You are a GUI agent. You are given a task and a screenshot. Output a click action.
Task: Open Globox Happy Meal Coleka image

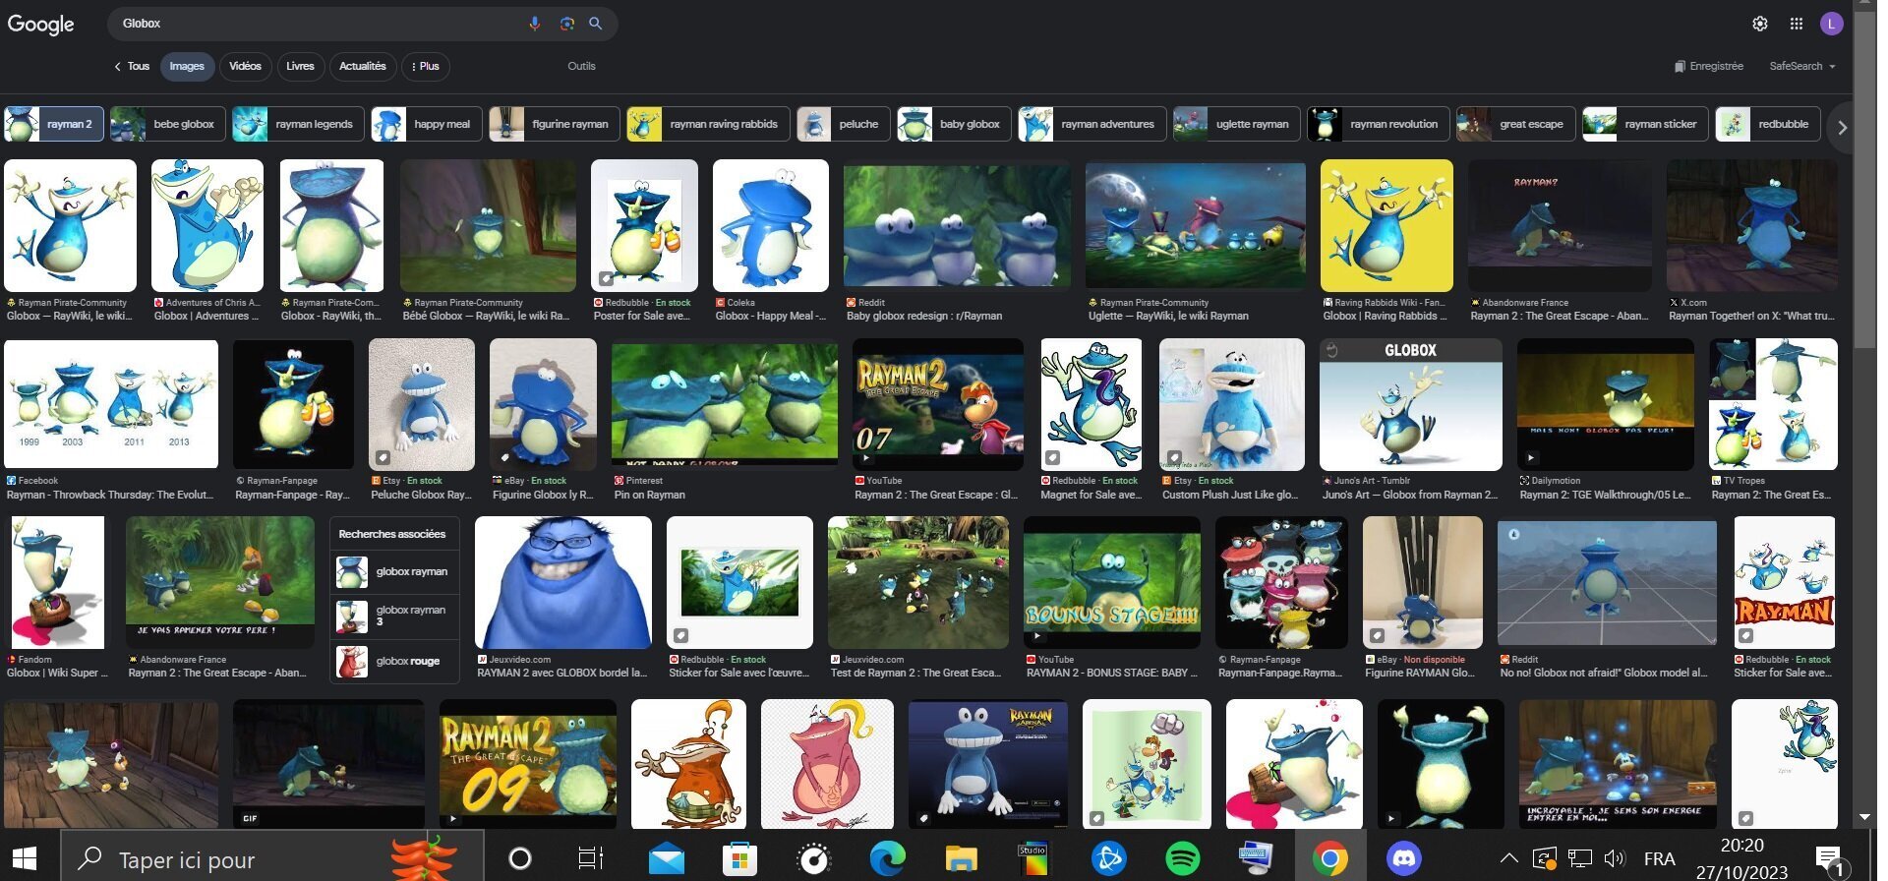(771, 225)
